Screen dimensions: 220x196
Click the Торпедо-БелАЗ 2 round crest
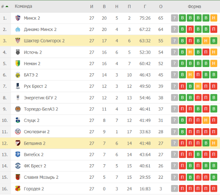(18, 109)
